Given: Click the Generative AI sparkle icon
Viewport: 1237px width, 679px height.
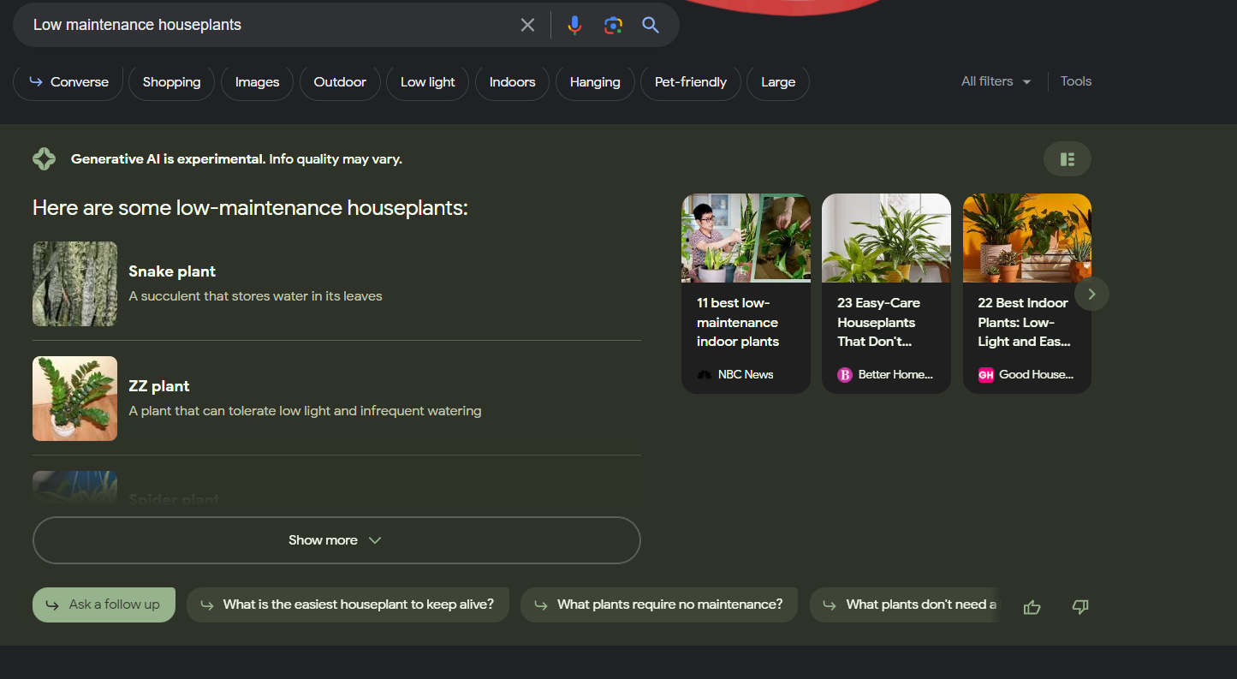Looking at the screenshot, I should point(44,158).
